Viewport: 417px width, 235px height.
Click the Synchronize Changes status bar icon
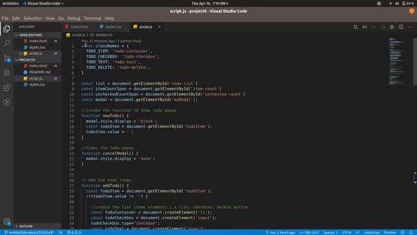pyautogui.click(x=61, y=232)
